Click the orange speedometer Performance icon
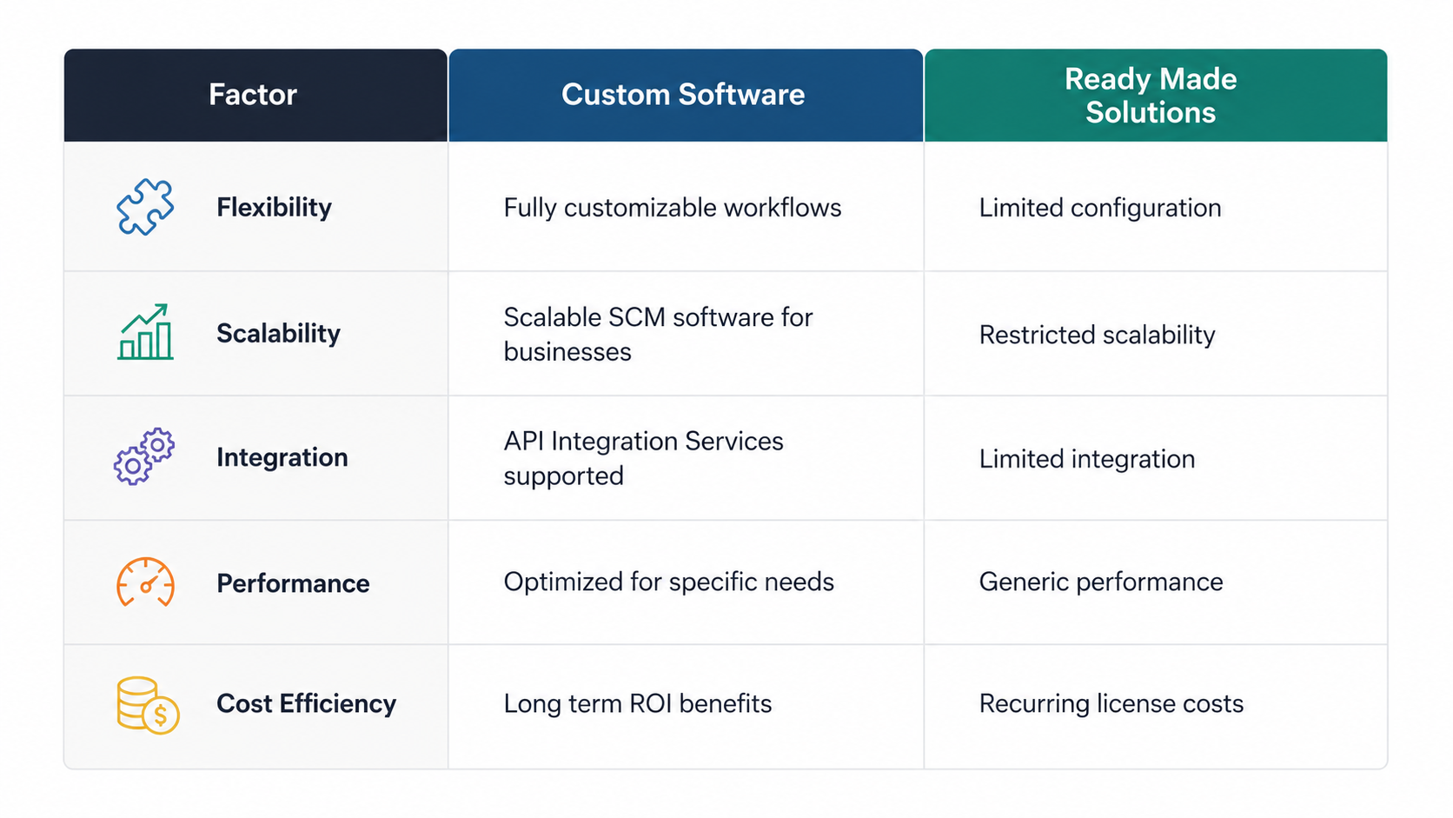The image size is (1453, 818). [x=145, y=582]
